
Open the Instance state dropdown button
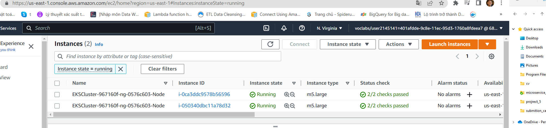coord(348,44)
